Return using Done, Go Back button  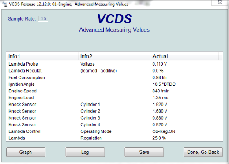[203, 152]
